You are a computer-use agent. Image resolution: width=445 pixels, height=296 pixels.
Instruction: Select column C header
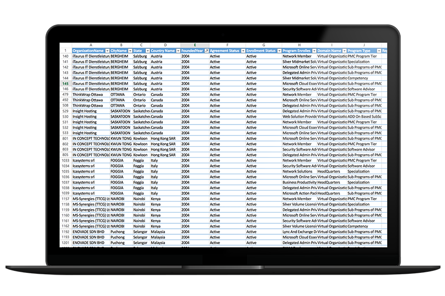tap(141, 45)
